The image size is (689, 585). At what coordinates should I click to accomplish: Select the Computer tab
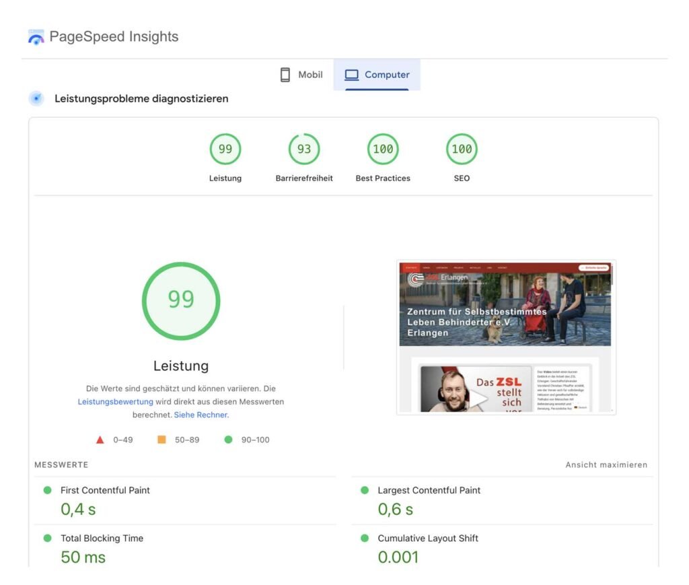tap(377, 75)
